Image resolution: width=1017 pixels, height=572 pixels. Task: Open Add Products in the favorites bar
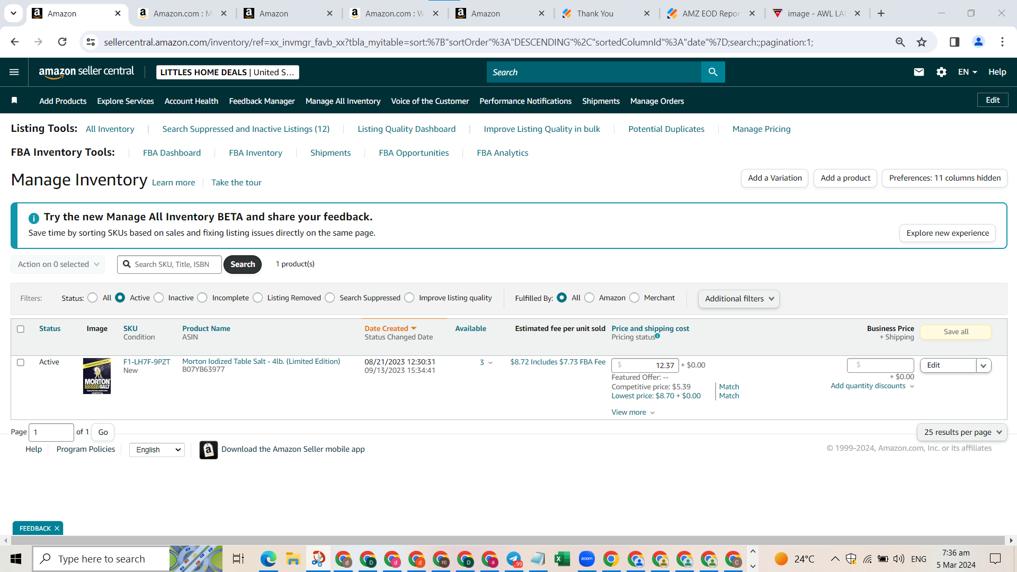coord(63,101)
